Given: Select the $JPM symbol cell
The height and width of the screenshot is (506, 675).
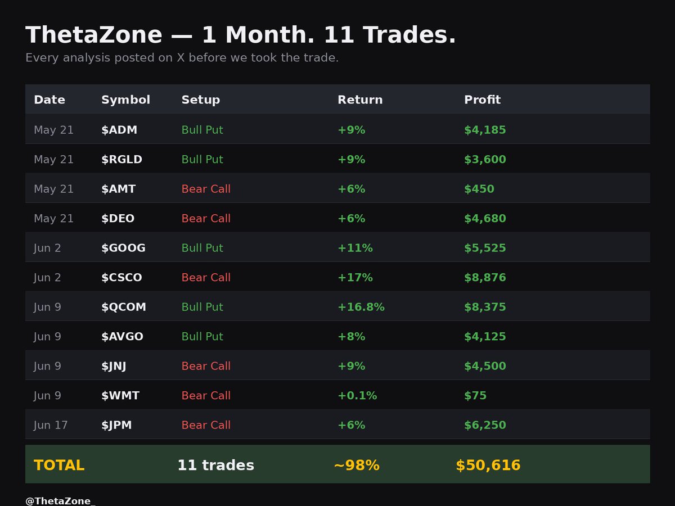Looking at the screenshot, I should tap(116, 425).
